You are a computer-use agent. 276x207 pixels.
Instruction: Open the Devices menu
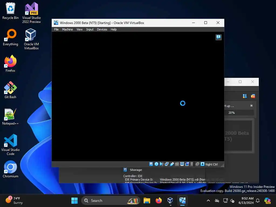click(x=102, y=29)
